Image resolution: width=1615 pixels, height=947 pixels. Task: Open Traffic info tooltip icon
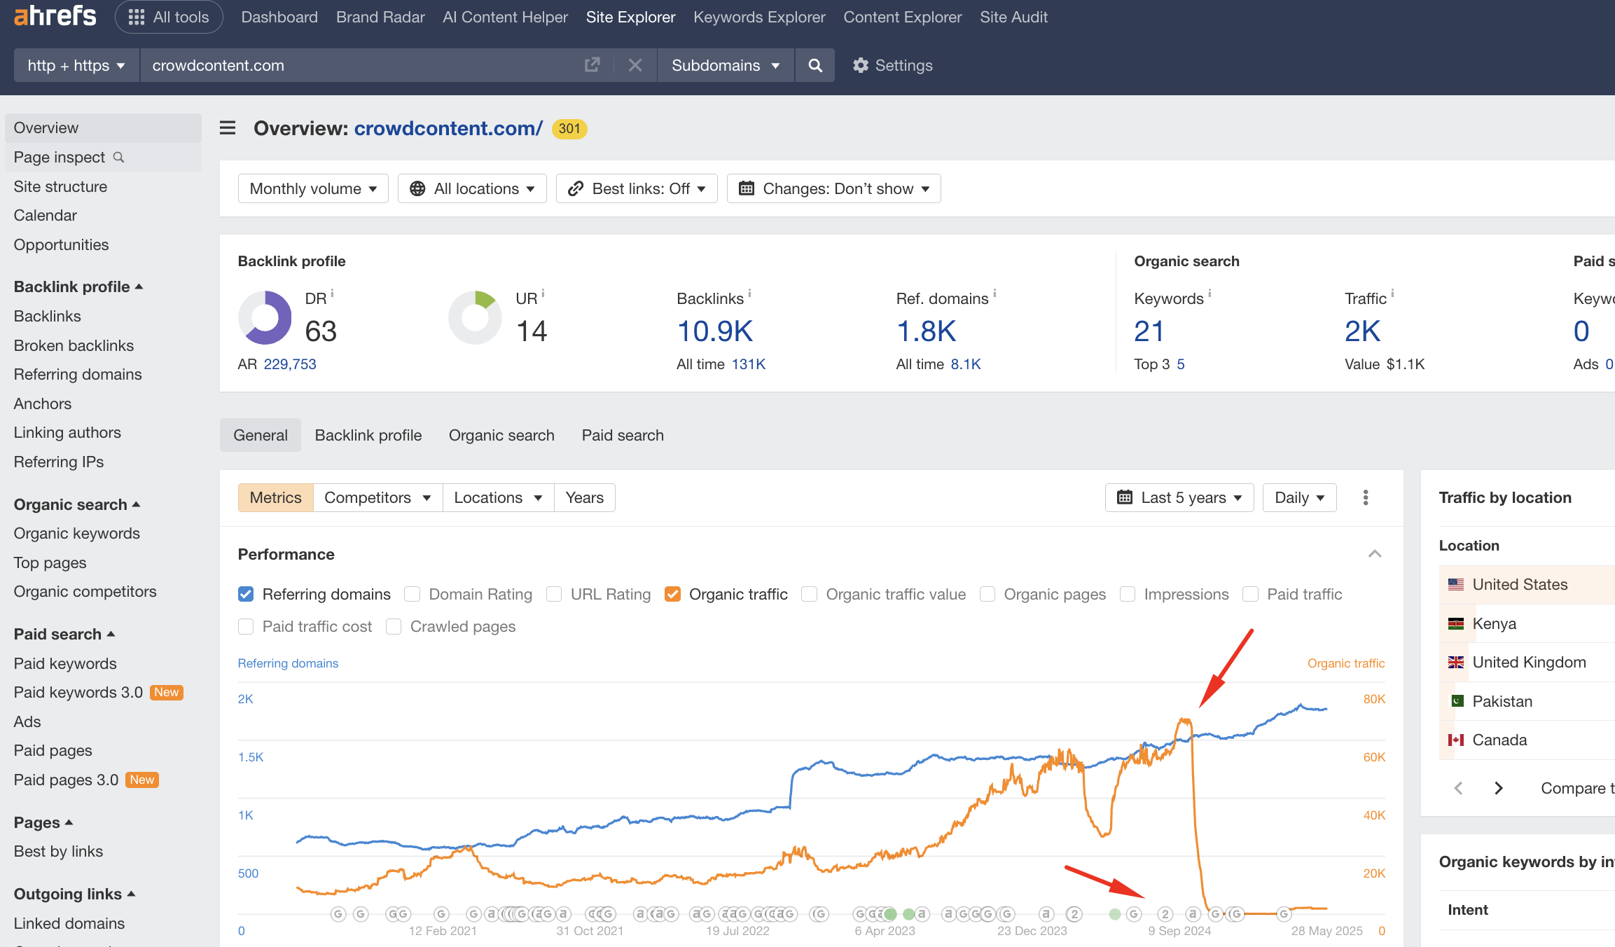coord(1392,293)
